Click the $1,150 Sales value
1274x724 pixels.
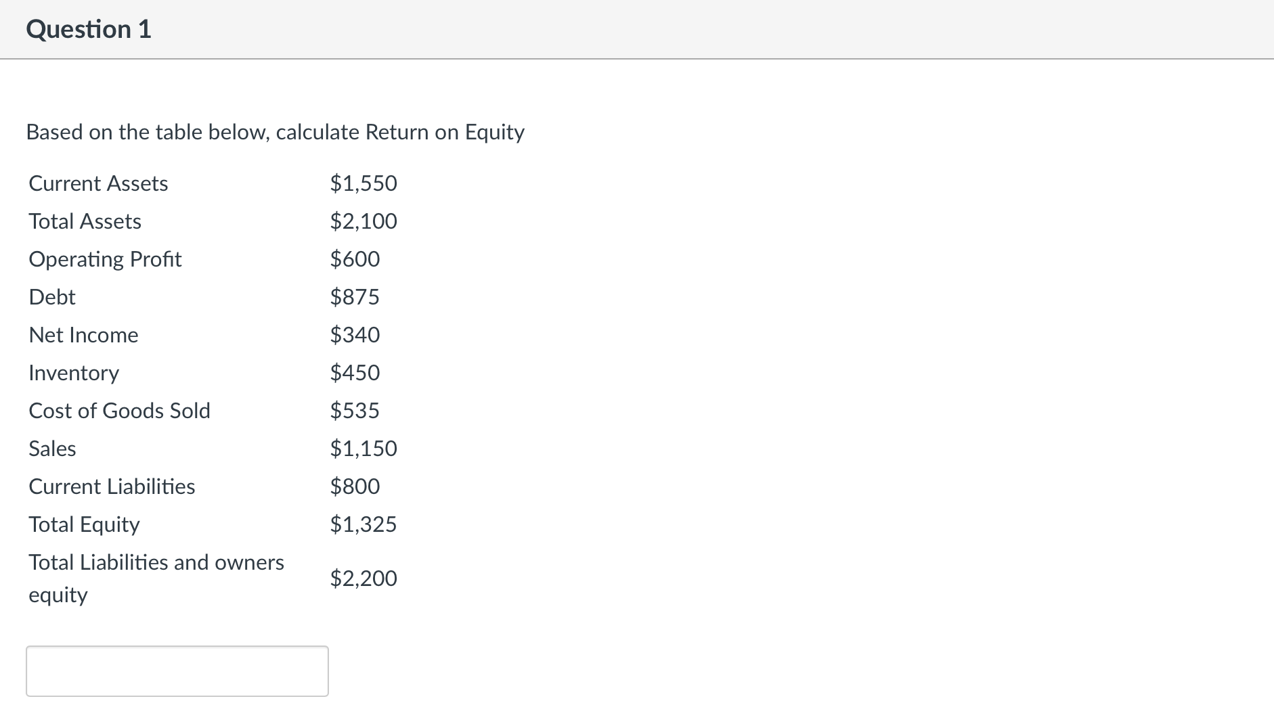pyautogui.click(x=363, y=448)
